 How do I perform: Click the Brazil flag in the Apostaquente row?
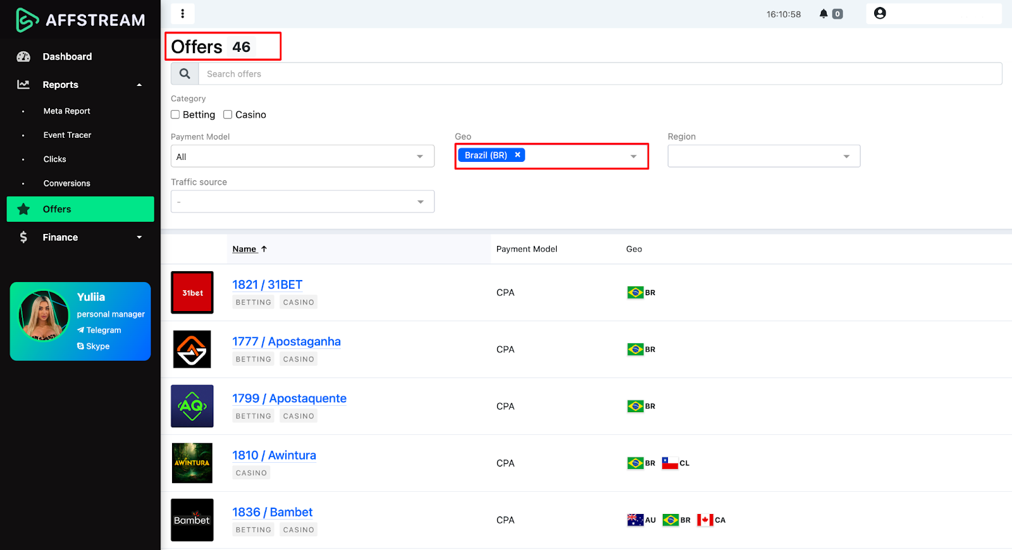tap(636, 406)
